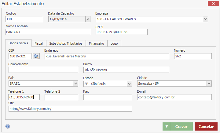
Task: Click the Cancelar button
Action: pos(206,126)
